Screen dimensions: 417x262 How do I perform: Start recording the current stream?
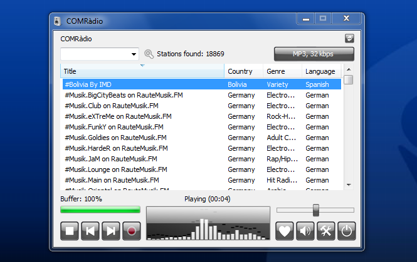[x=132, y=231]
